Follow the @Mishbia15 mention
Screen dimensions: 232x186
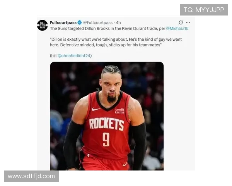[x=177, y=28]
